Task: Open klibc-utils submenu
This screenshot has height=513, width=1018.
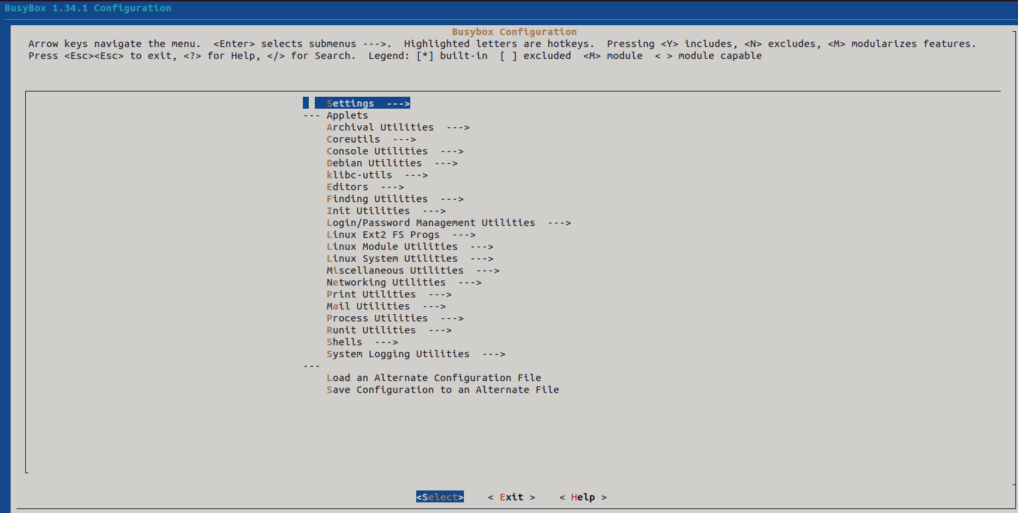Action: [x=377, y=175]
